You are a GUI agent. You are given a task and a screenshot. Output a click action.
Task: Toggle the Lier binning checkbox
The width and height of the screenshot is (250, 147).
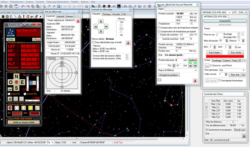(236, 47)
